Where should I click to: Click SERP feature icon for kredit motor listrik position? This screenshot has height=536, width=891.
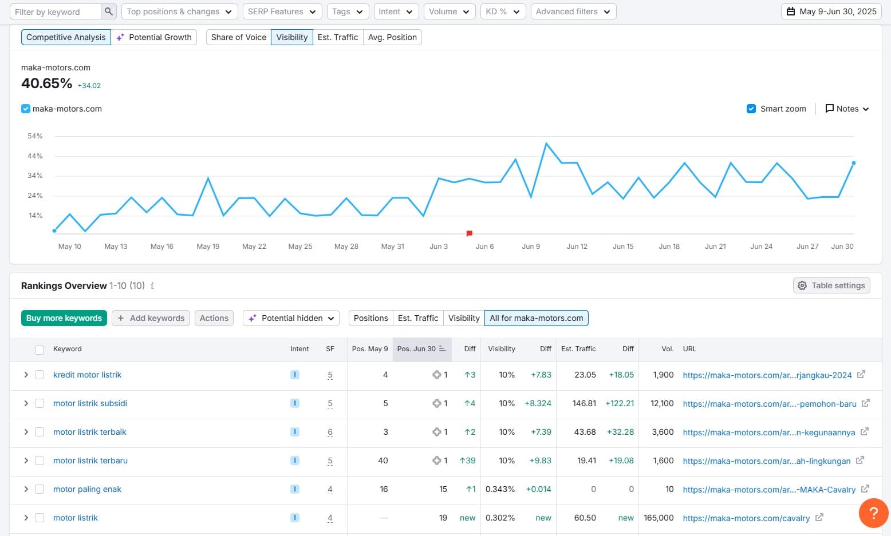tap(436, 375)
